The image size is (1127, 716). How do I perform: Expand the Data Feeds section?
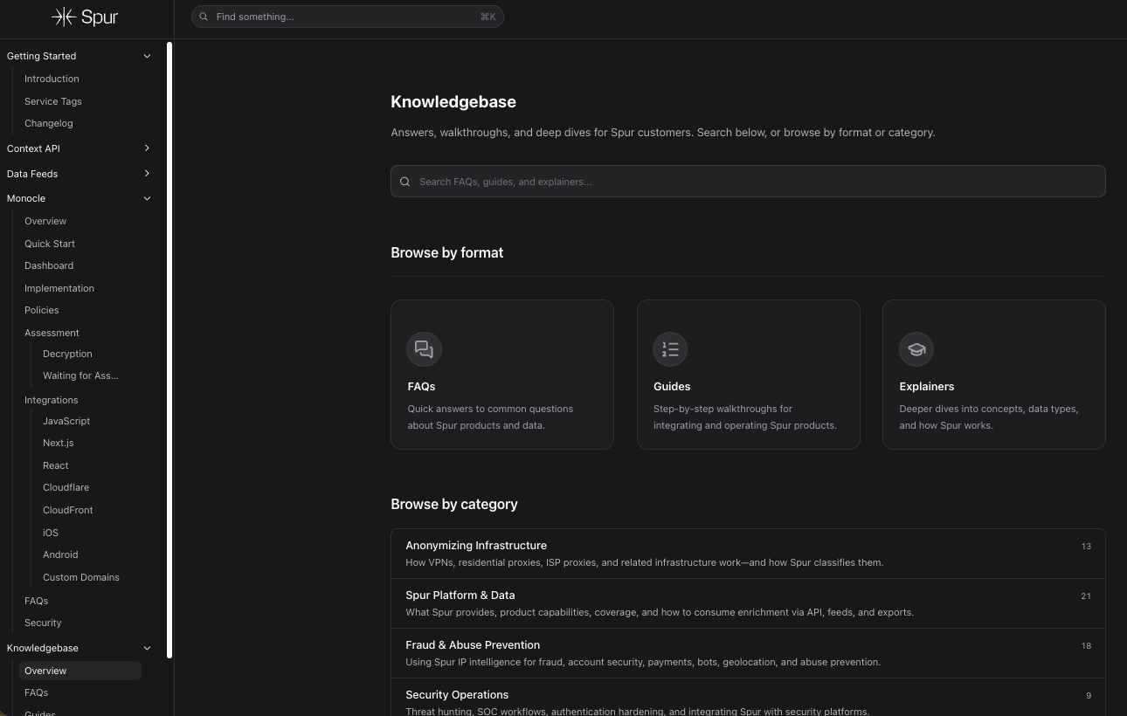point(147,174)
